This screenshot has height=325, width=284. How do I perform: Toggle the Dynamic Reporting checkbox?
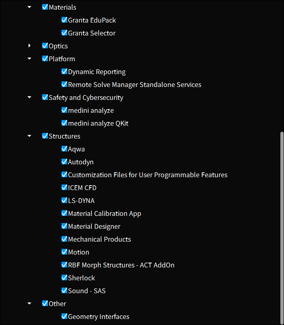(x=64, y=71)
